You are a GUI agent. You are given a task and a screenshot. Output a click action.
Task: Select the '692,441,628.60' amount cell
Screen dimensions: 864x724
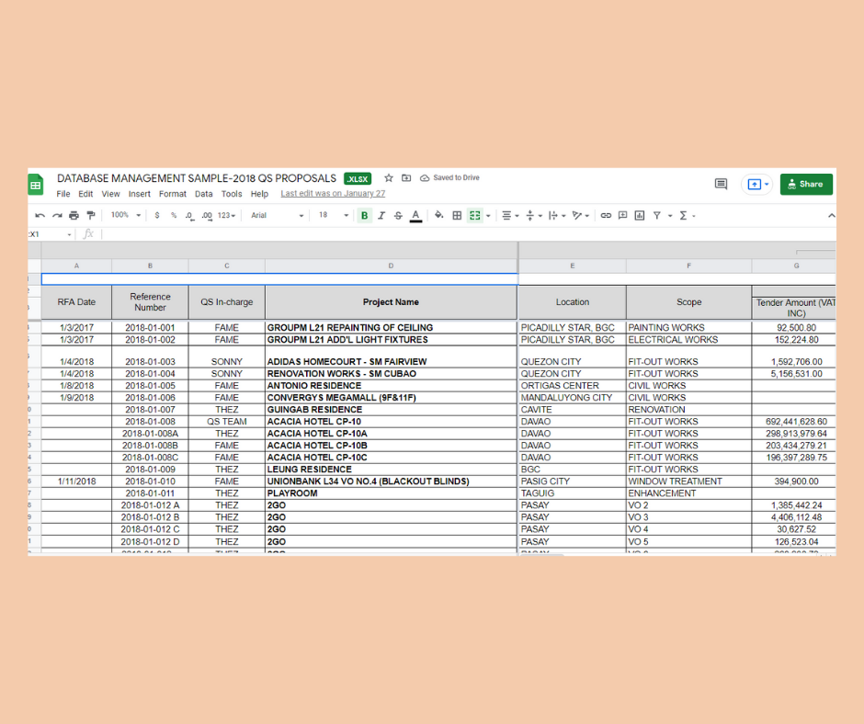pyautogui.click(x=793, y=422)
